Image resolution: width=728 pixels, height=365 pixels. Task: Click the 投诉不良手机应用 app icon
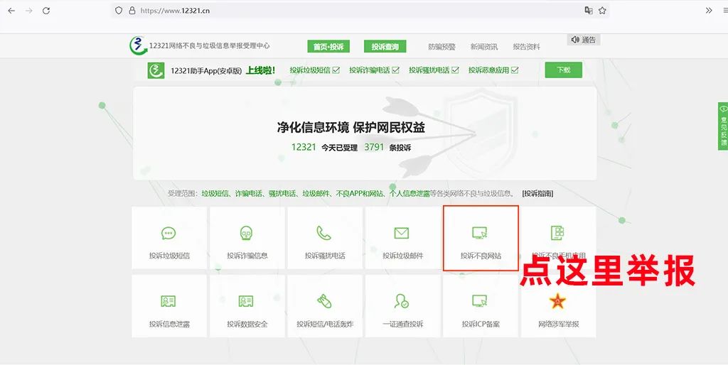[557, 233]
